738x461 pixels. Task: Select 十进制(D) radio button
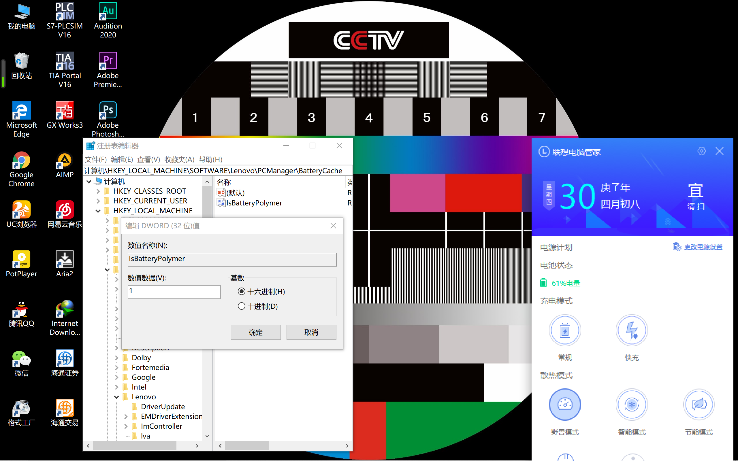pyautogui.click(x=241, y=306)
